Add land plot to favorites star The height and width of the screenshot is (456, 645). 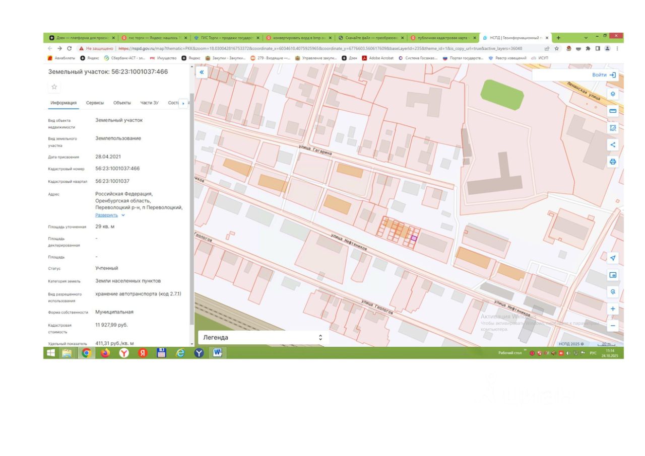point(54,87)
